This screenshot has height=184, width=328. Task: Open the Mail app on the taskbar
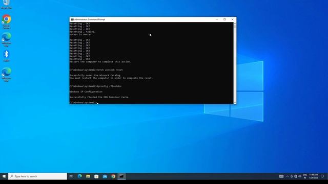(x=105, y=176)
